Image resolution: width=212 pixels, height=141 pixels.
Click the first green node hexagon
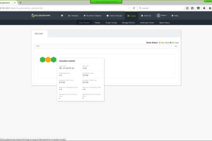tap(42, 60)
